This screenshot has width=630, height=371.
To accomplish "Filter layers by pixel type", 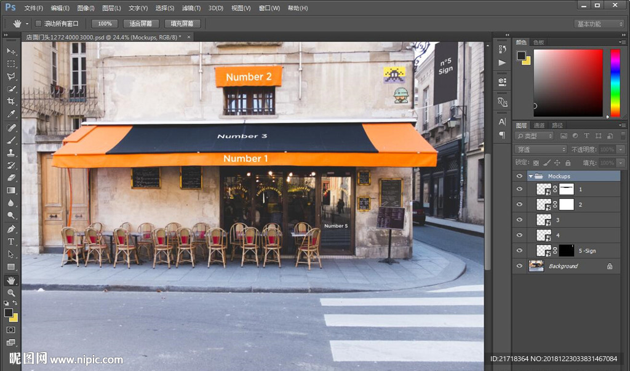I will click(x=564, y=136).
